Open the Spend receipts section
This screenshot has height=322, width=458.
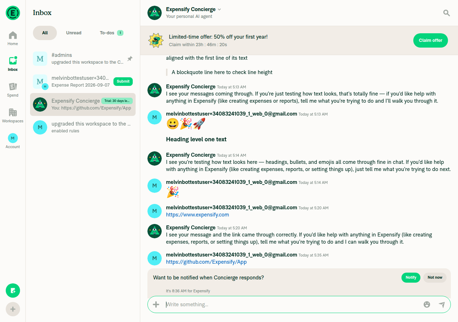[x=13, y=90]
